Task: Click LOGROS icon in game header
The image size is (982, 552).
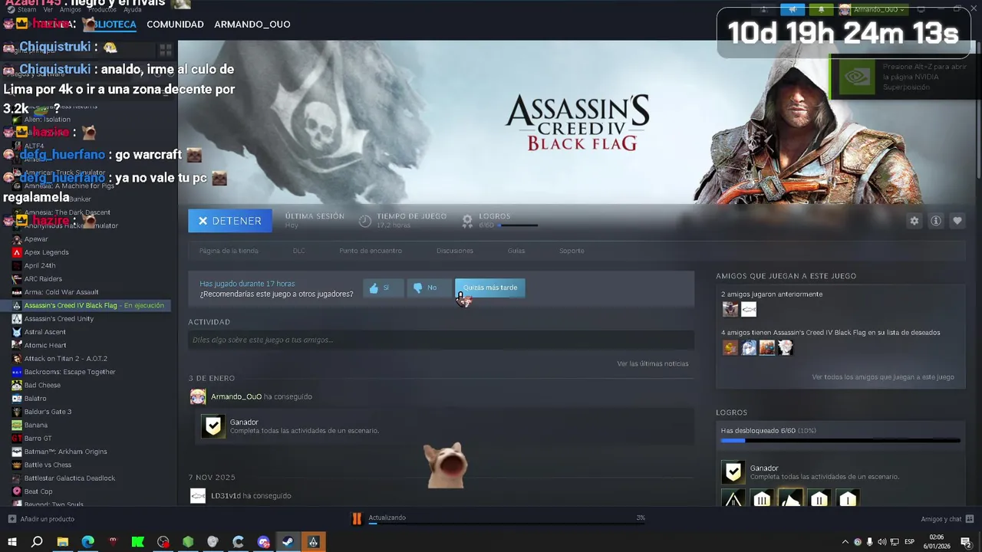Action: click(x=467, y=221)
